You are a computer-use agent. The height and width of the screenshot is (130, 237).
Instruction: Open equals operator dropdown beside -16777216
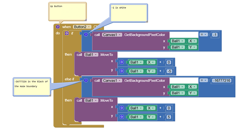pyautogui.click(x=203, y=80)
